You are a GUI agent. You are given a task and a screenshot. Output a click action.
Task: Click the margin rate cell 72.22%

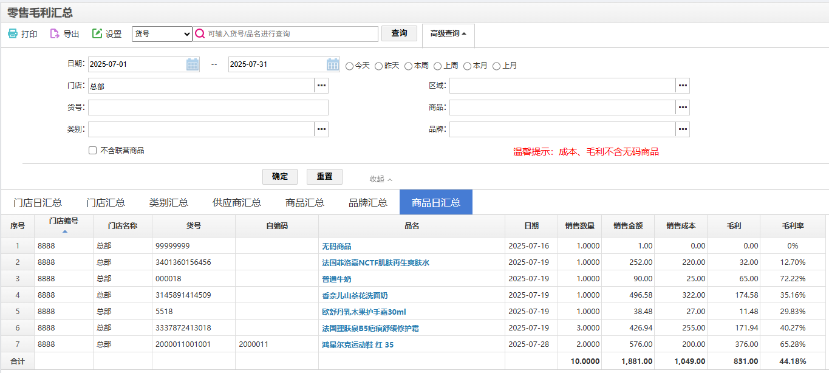coord(793,279)
